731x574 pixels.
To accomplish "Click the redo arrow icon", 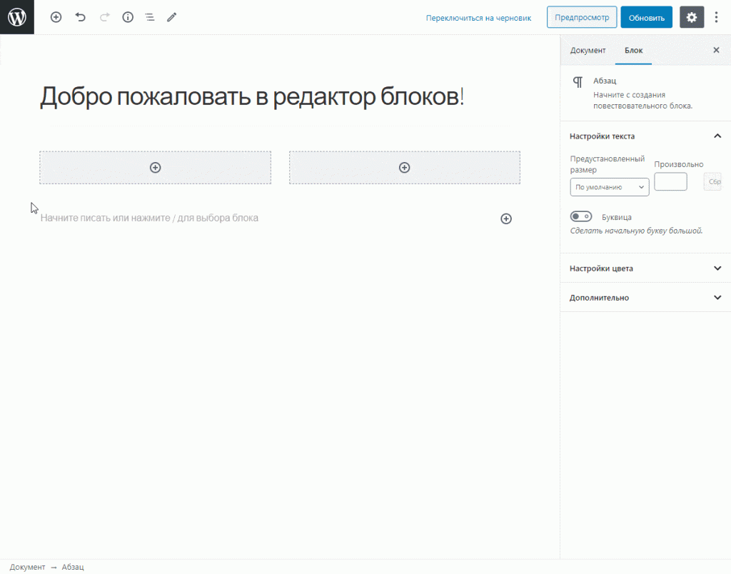I will pos(103,17).
